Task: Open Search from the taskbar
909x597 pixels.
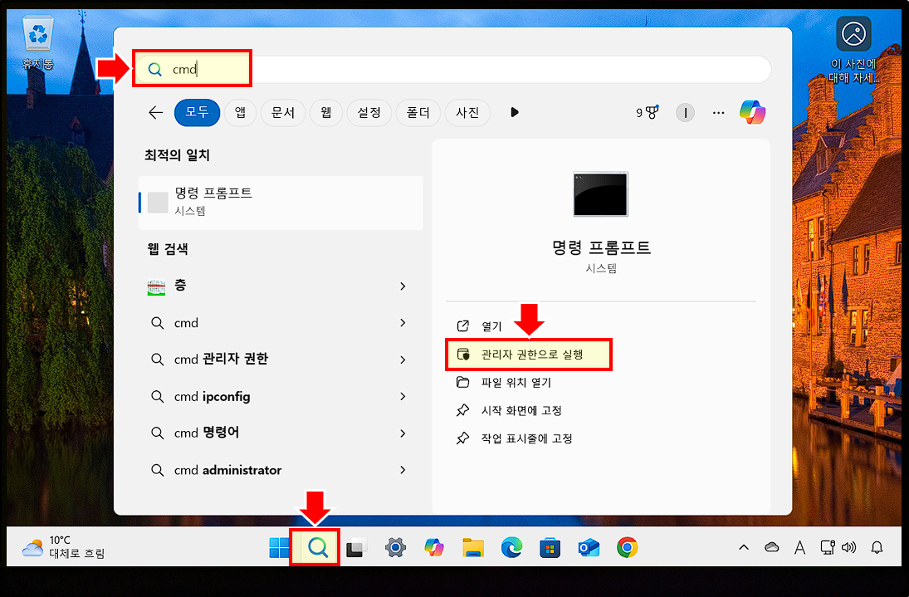Action: (x=315, y=547)
